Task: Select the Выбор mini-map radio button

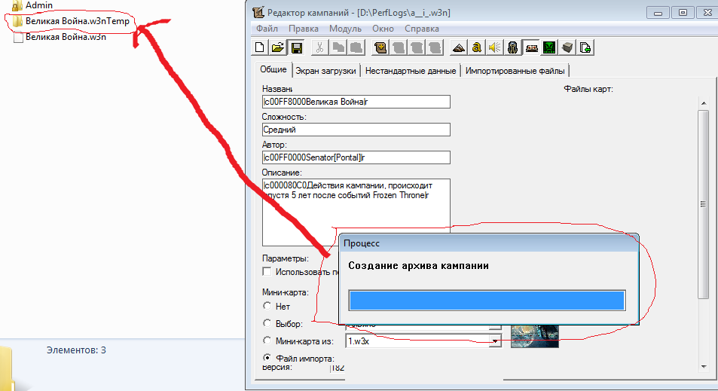Action: (x=267, y=322)
